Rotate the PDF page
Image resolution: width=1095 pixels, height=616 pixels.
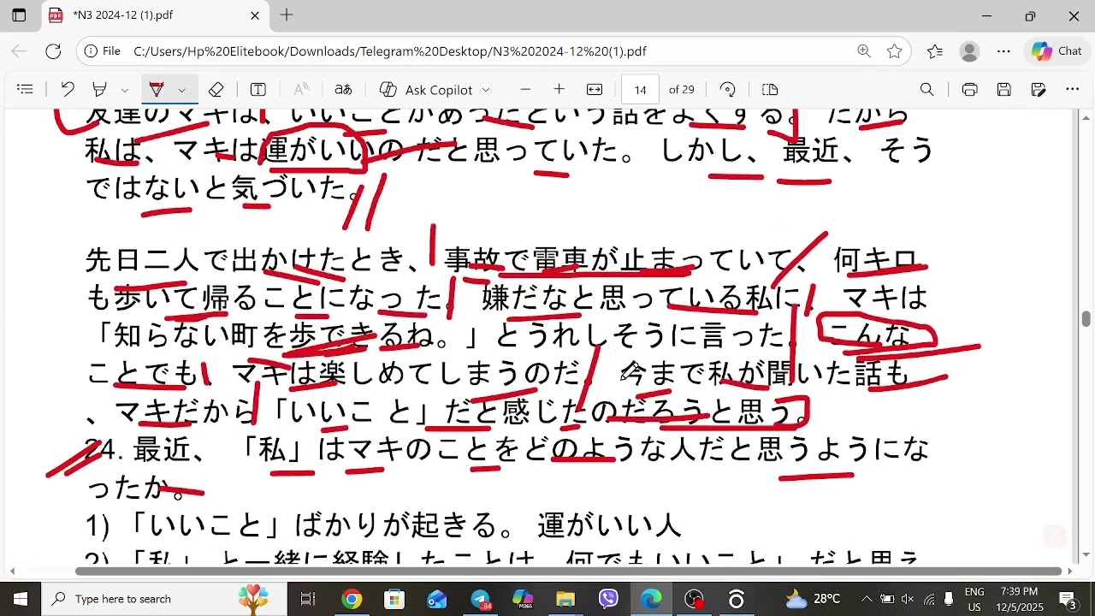point(728,90)
